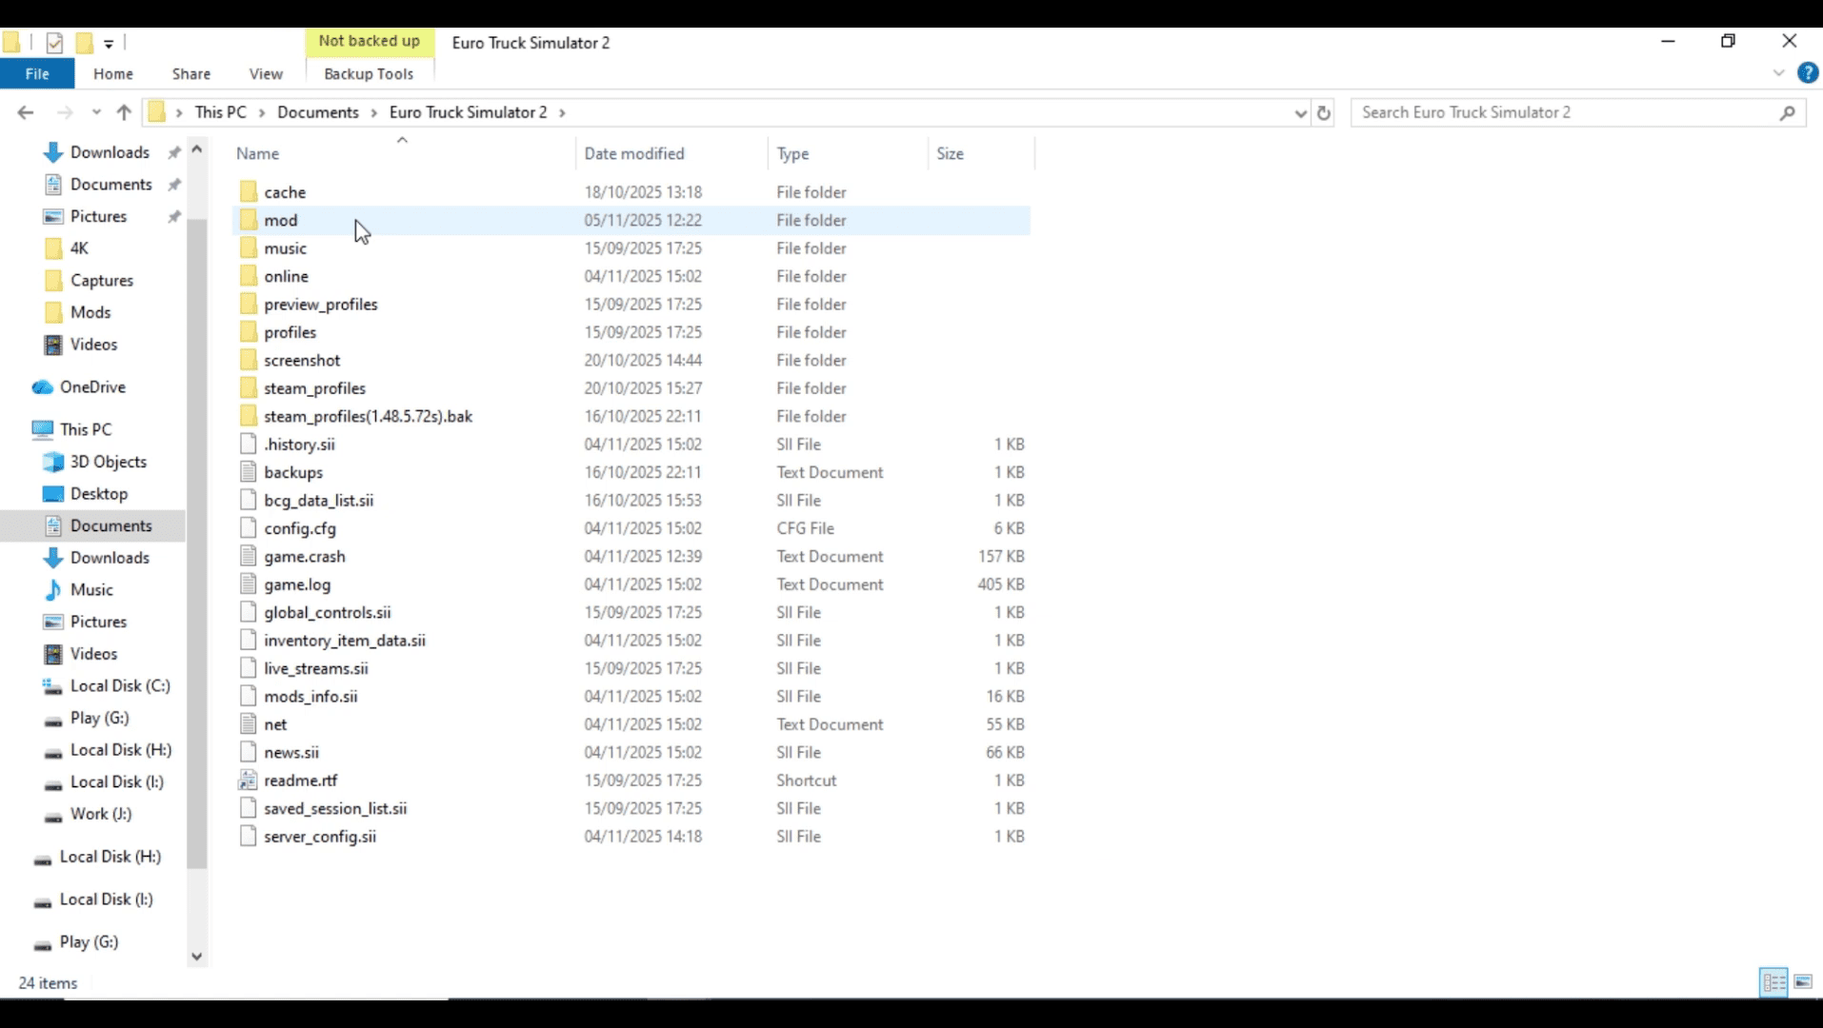
Task: Click the Not backed up label
Action: point(370,41)
